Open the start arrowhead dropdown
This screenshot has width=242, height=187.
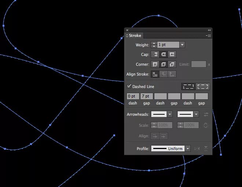tap(170, 114)
